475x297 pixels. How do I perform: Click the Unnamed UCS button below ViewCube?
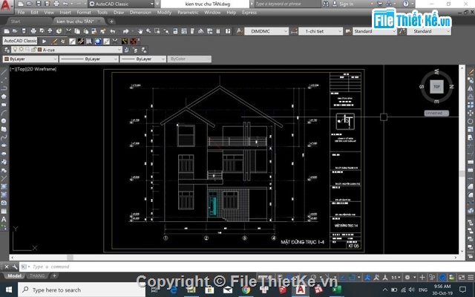[436, 113]
